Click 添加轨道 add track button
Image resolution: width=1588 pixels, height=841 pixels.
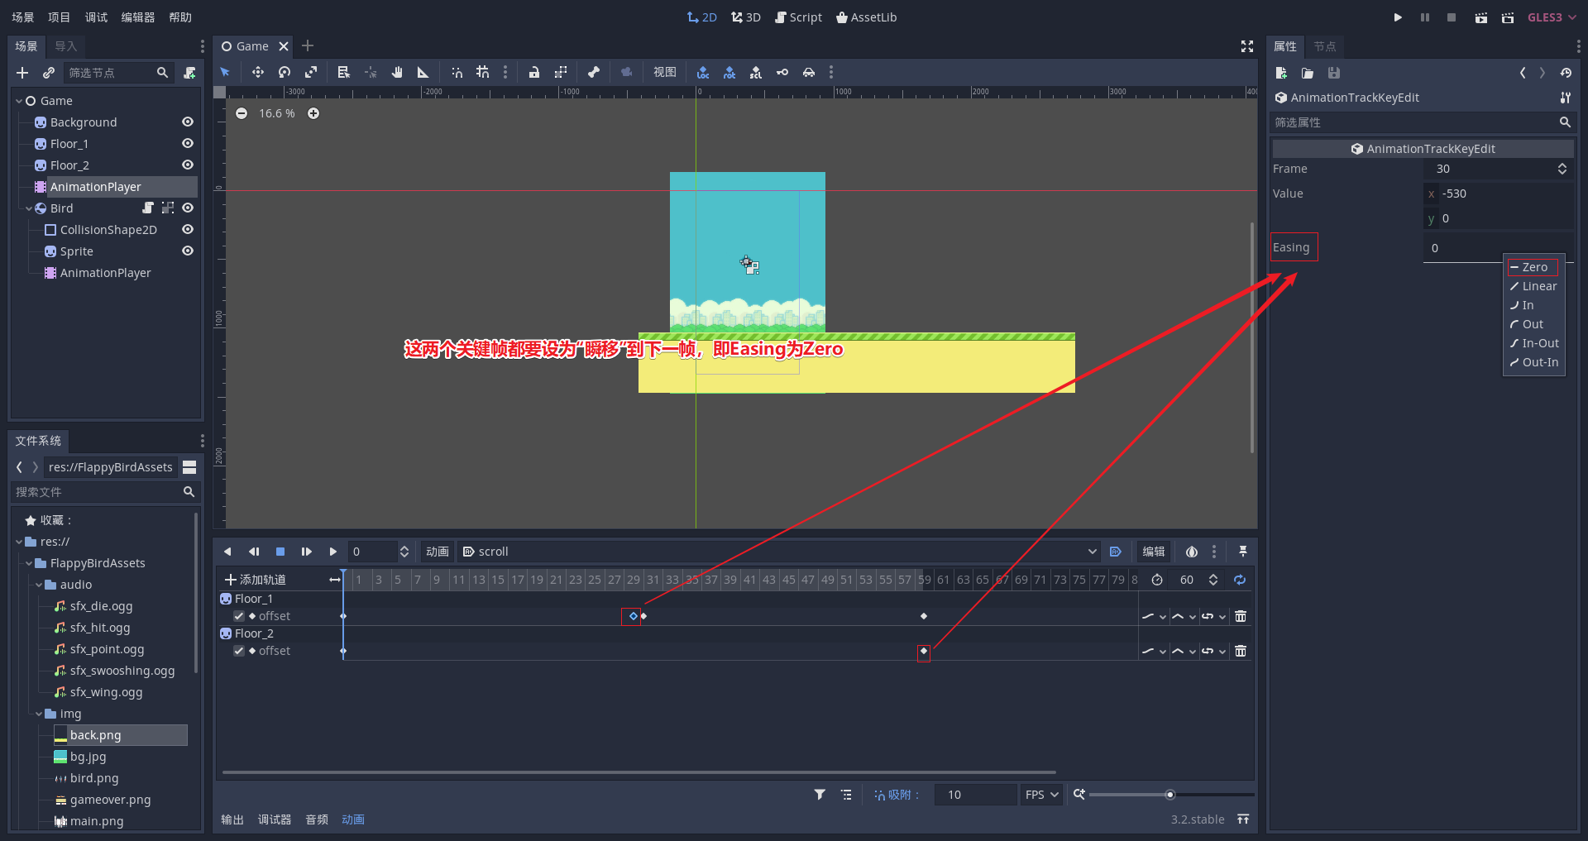[256, 580]
